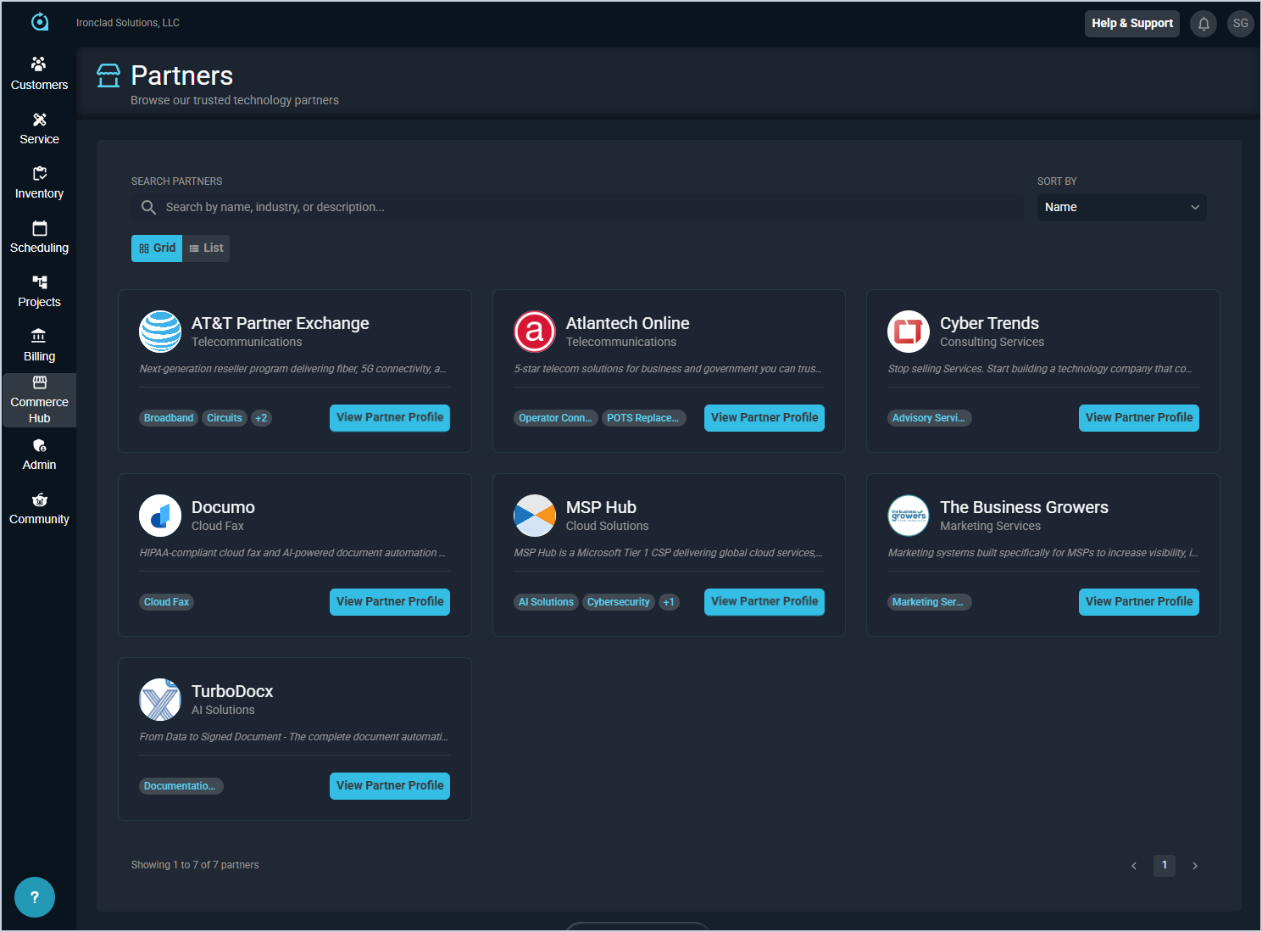Click the Marketing Ser... tag
Image resolution: width=1262 pixels, height=932 pixels.
929,602
